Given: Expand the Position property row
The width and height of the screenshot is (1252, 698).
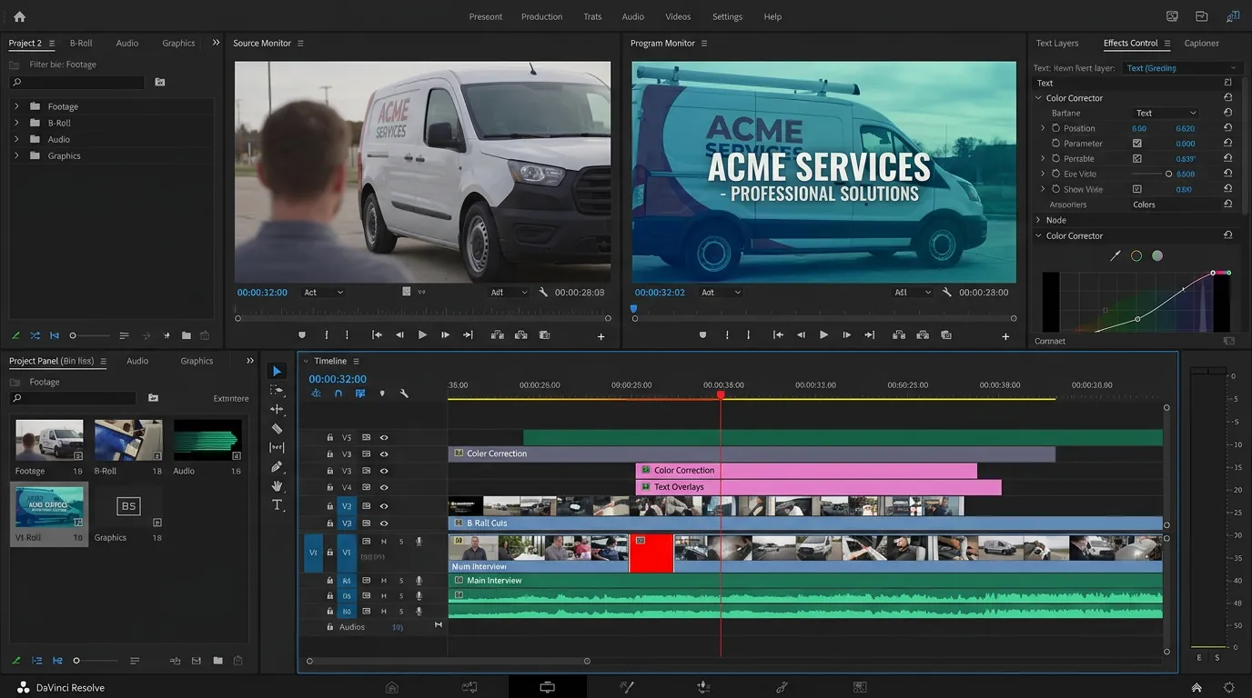Looking at the screenshot, I should click(1044, 128).
